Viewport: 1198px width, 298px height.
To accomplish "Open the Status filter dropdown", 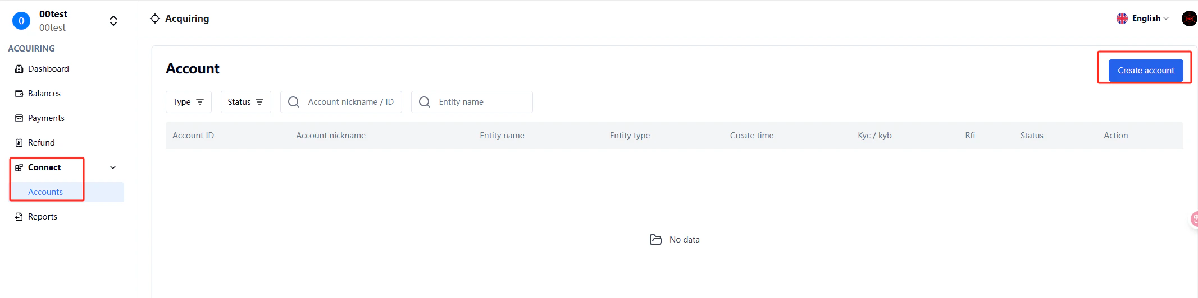I will click(x=246, y=102).
